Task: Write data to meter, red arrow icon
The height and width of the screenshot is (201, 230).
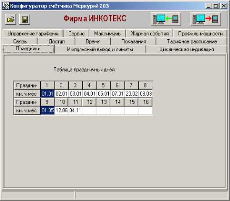Action: [x=206, y=19]
